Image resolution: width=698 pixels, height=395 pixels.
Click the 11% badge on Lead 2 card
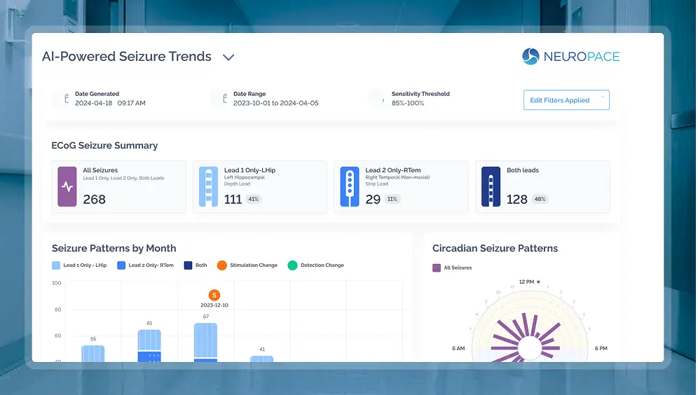click(392, 200)
